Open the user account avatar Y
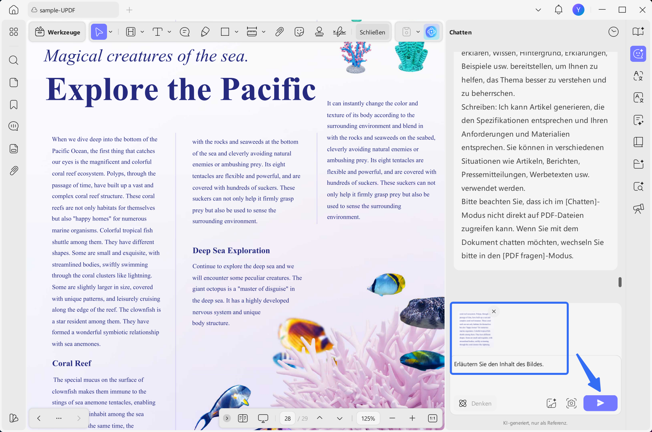The height and width of the screenshot is (432, 652). pos(578,10)
